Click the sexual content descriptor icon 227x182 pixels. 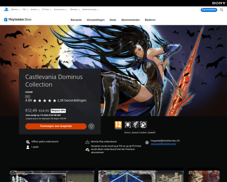tap(136, 125)
